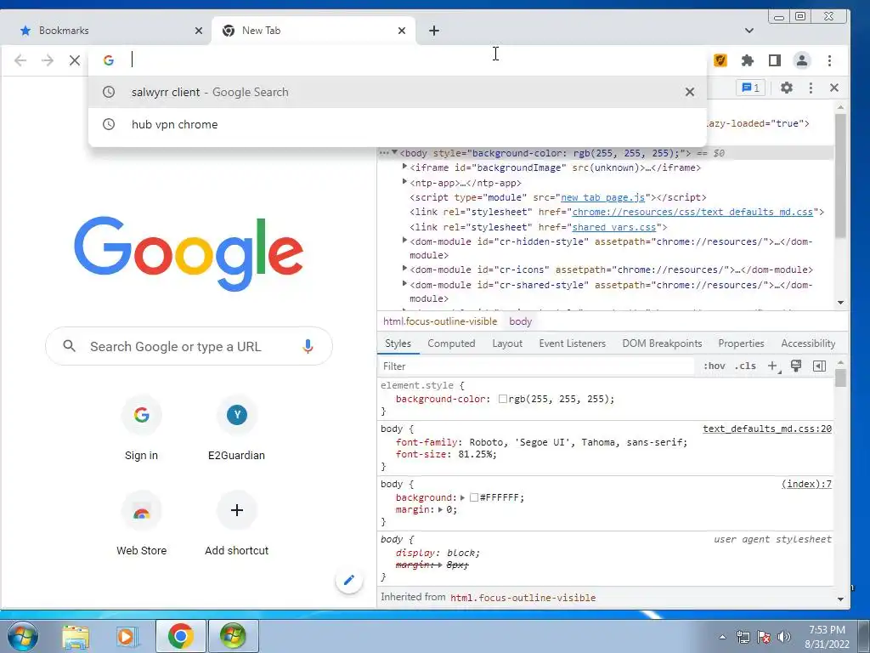Open the Sign in shortcut
This screenshot has width=870, height=653.
click(142, 429)
